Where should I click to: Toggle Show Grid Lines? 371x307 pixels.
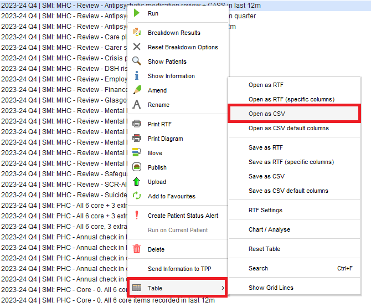pos(295,288)
